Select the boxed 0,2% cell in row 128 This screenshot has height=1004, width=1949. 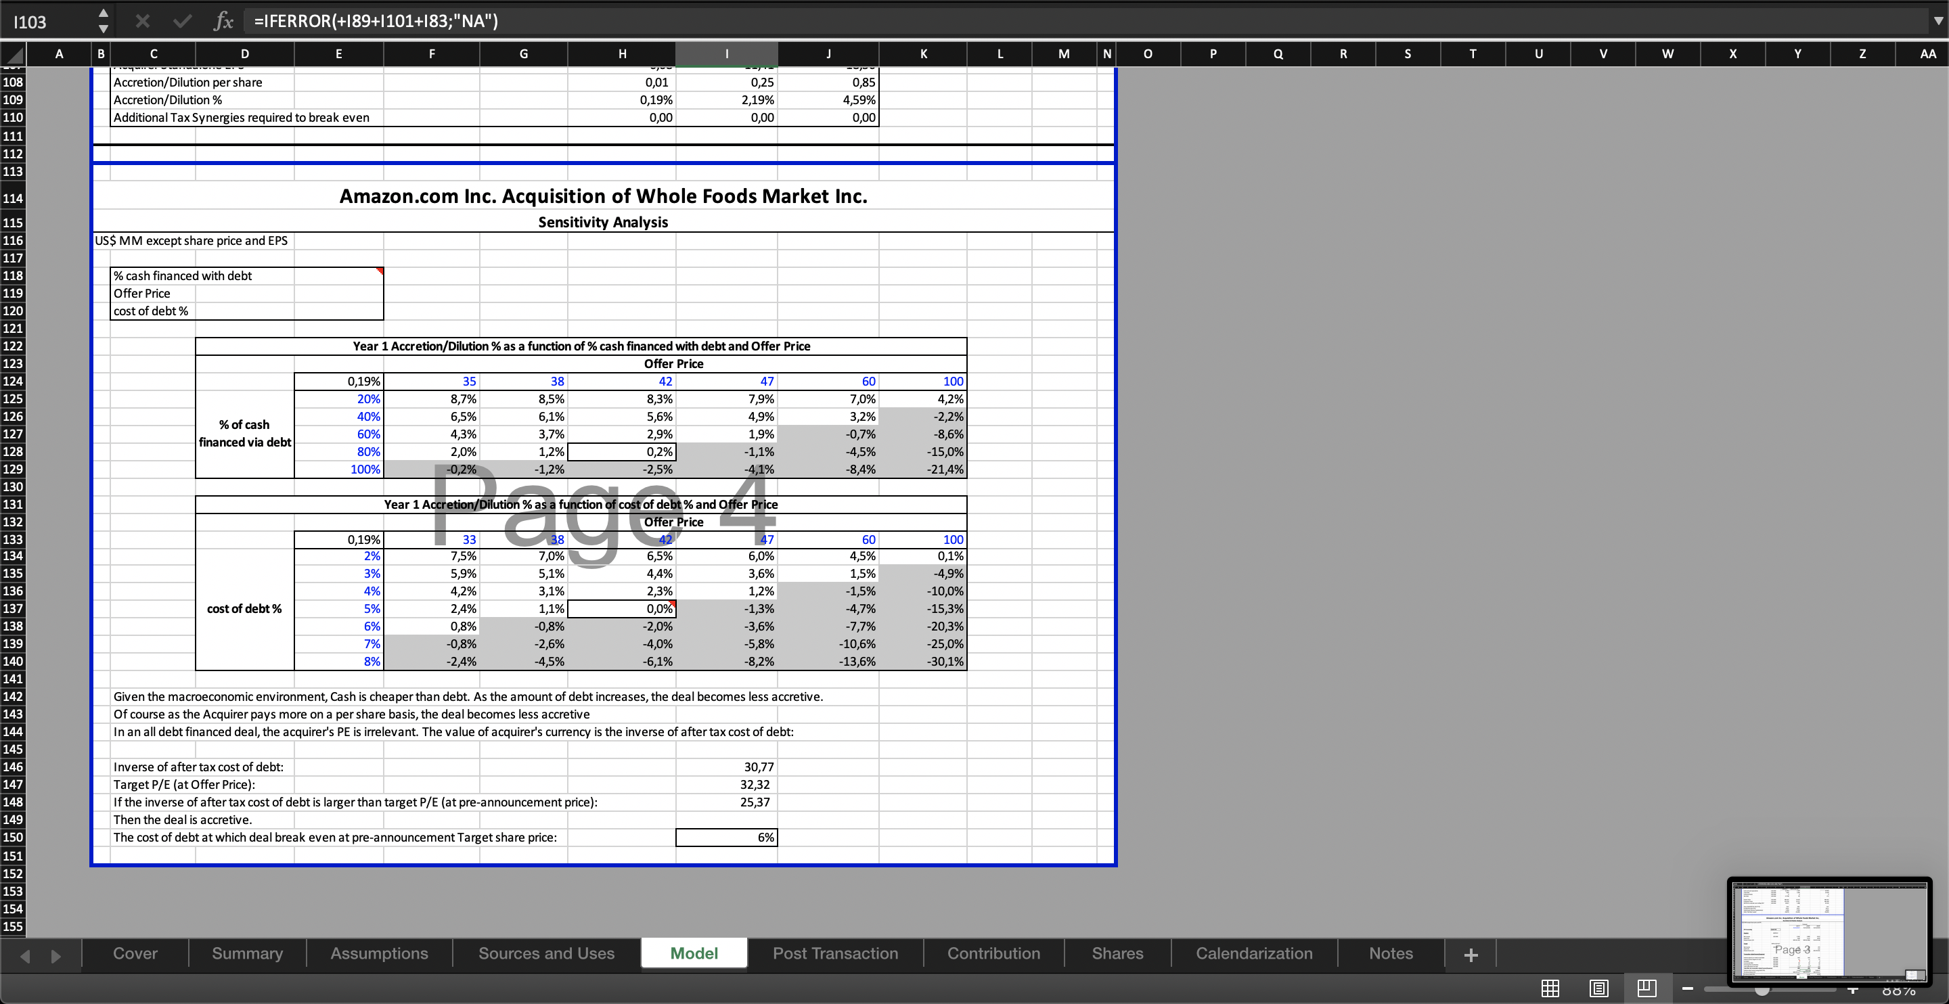click(x=621, y=452)
